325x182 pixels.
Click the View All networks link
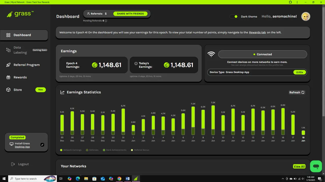tap(299, 166)
